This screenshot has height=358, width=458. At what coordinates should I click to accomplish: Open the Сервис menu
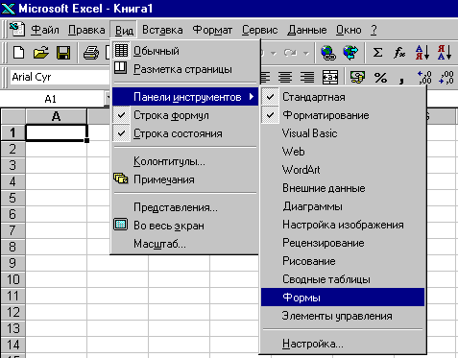point(259,30)
